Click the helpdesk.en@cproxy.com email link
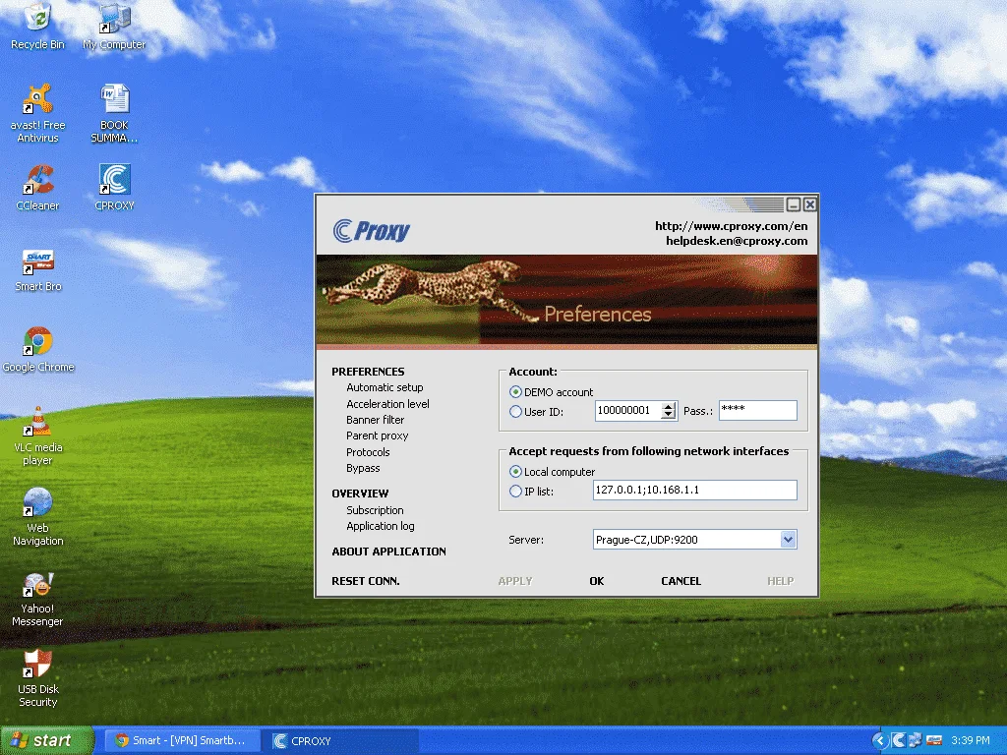 (x=737, y=241)
